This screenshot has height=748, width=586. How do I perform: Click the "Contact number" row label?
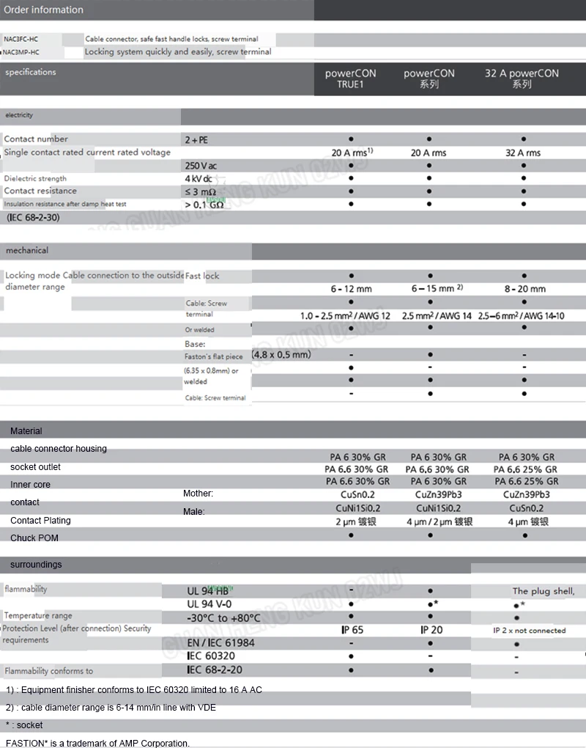click(36, 139)
